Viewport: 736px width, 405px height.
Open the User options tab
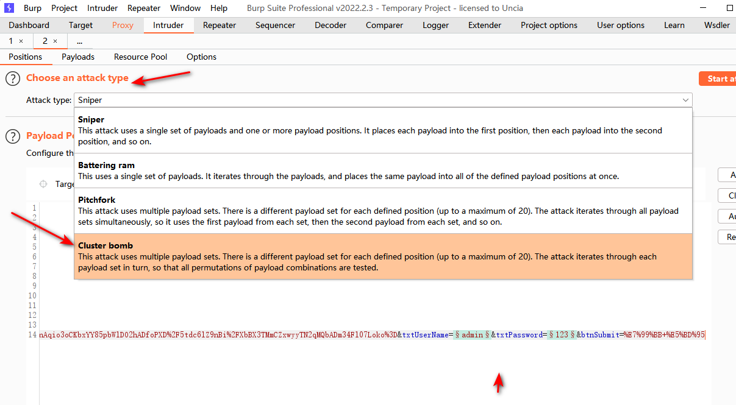(621, 25)
